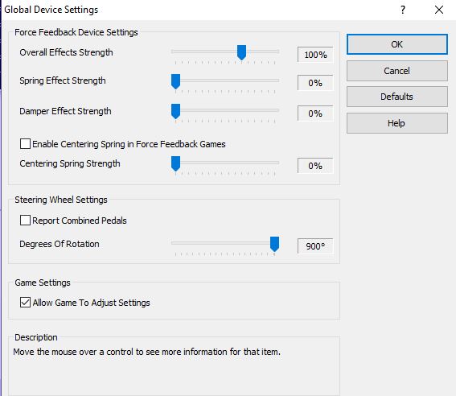Click the Cancel button
The image size is (456, 396).
[397, 71]
